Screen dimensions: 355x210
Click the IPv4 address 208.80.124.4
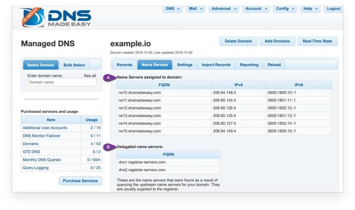coord(224,100)
